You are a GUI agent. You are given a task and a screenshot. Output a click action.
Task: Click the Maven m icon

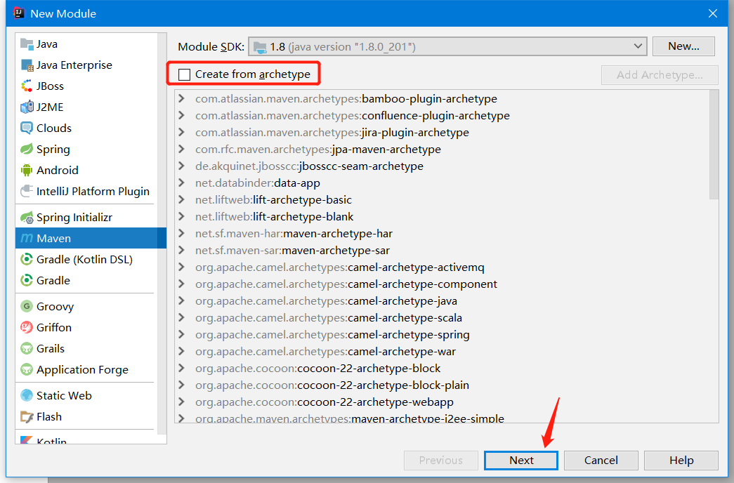tap(27, 239)
